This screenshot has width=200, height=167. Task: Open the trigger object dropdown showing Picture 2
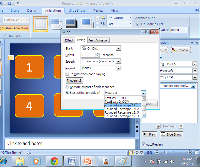[x=143, y=93]
